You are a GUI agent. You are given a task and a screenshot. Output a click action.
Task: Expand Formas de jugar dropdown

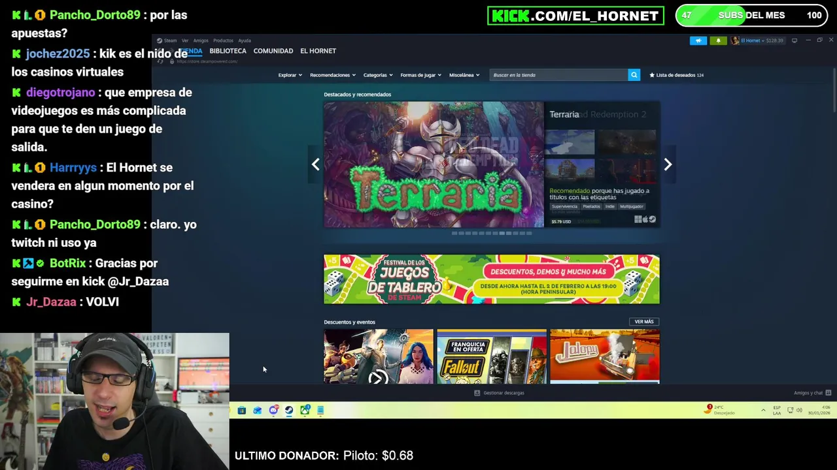pyautogui.click(x=420, y=75)
